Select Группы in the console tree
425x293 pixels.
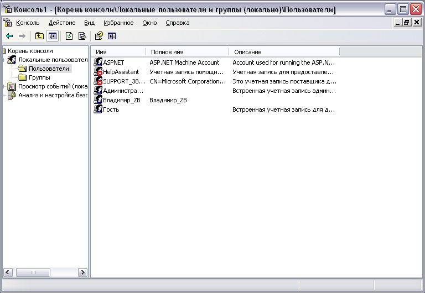point(39,77)
